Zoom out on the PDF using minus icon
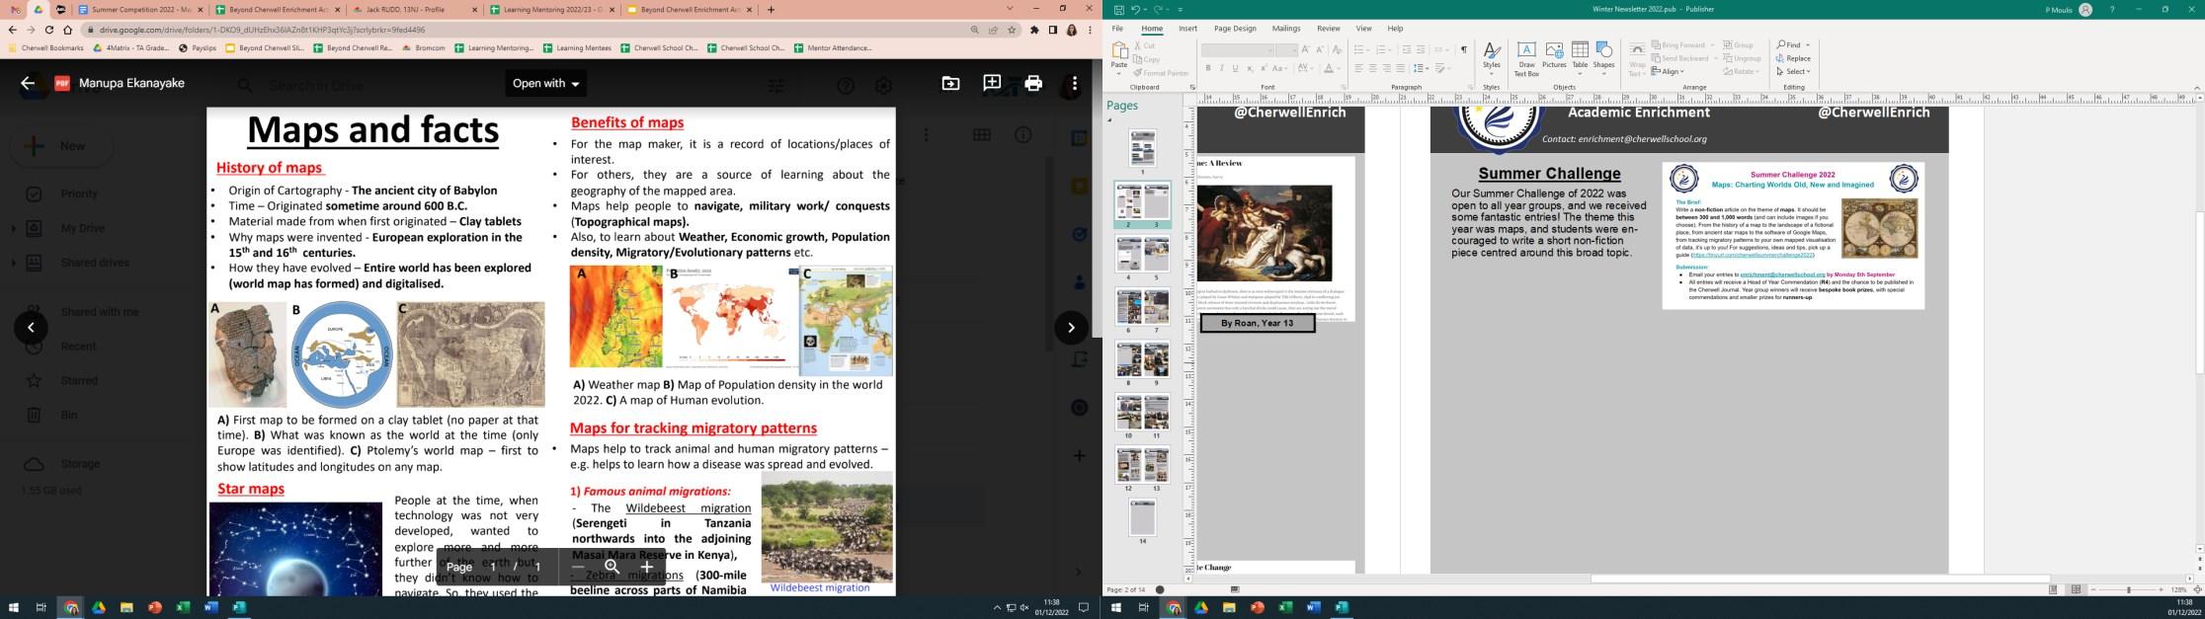 pos(578,567)
